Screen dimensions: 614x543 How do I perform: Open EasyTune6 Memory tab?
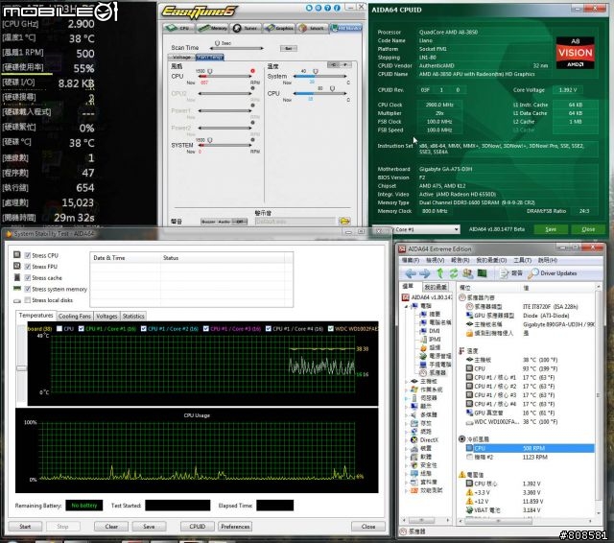212,28
